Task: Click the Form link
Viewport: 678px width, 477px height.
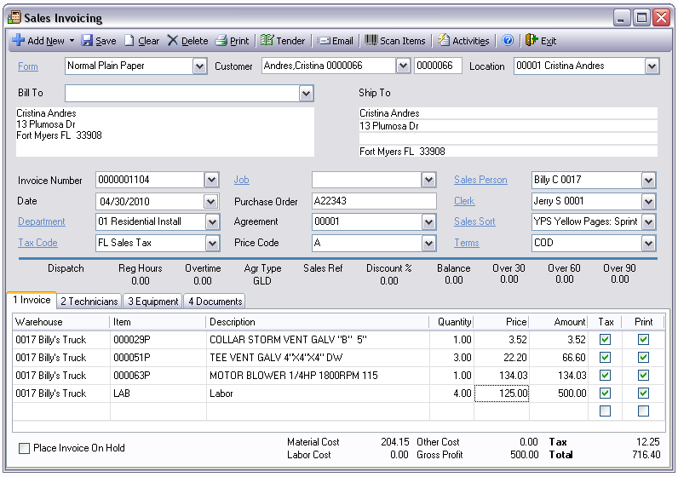Action: 27,66
